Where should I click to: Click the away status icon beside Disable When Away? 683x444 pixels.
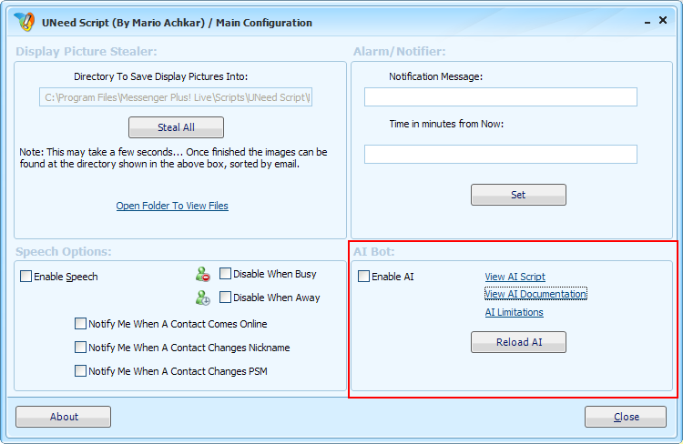tap(202, 298)
